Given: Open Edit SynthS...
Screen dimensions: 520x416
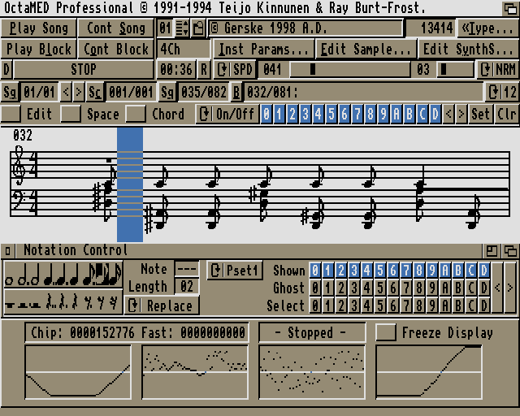Looking at the screenshot, I should pyautogui.click(x=468, y=49).
